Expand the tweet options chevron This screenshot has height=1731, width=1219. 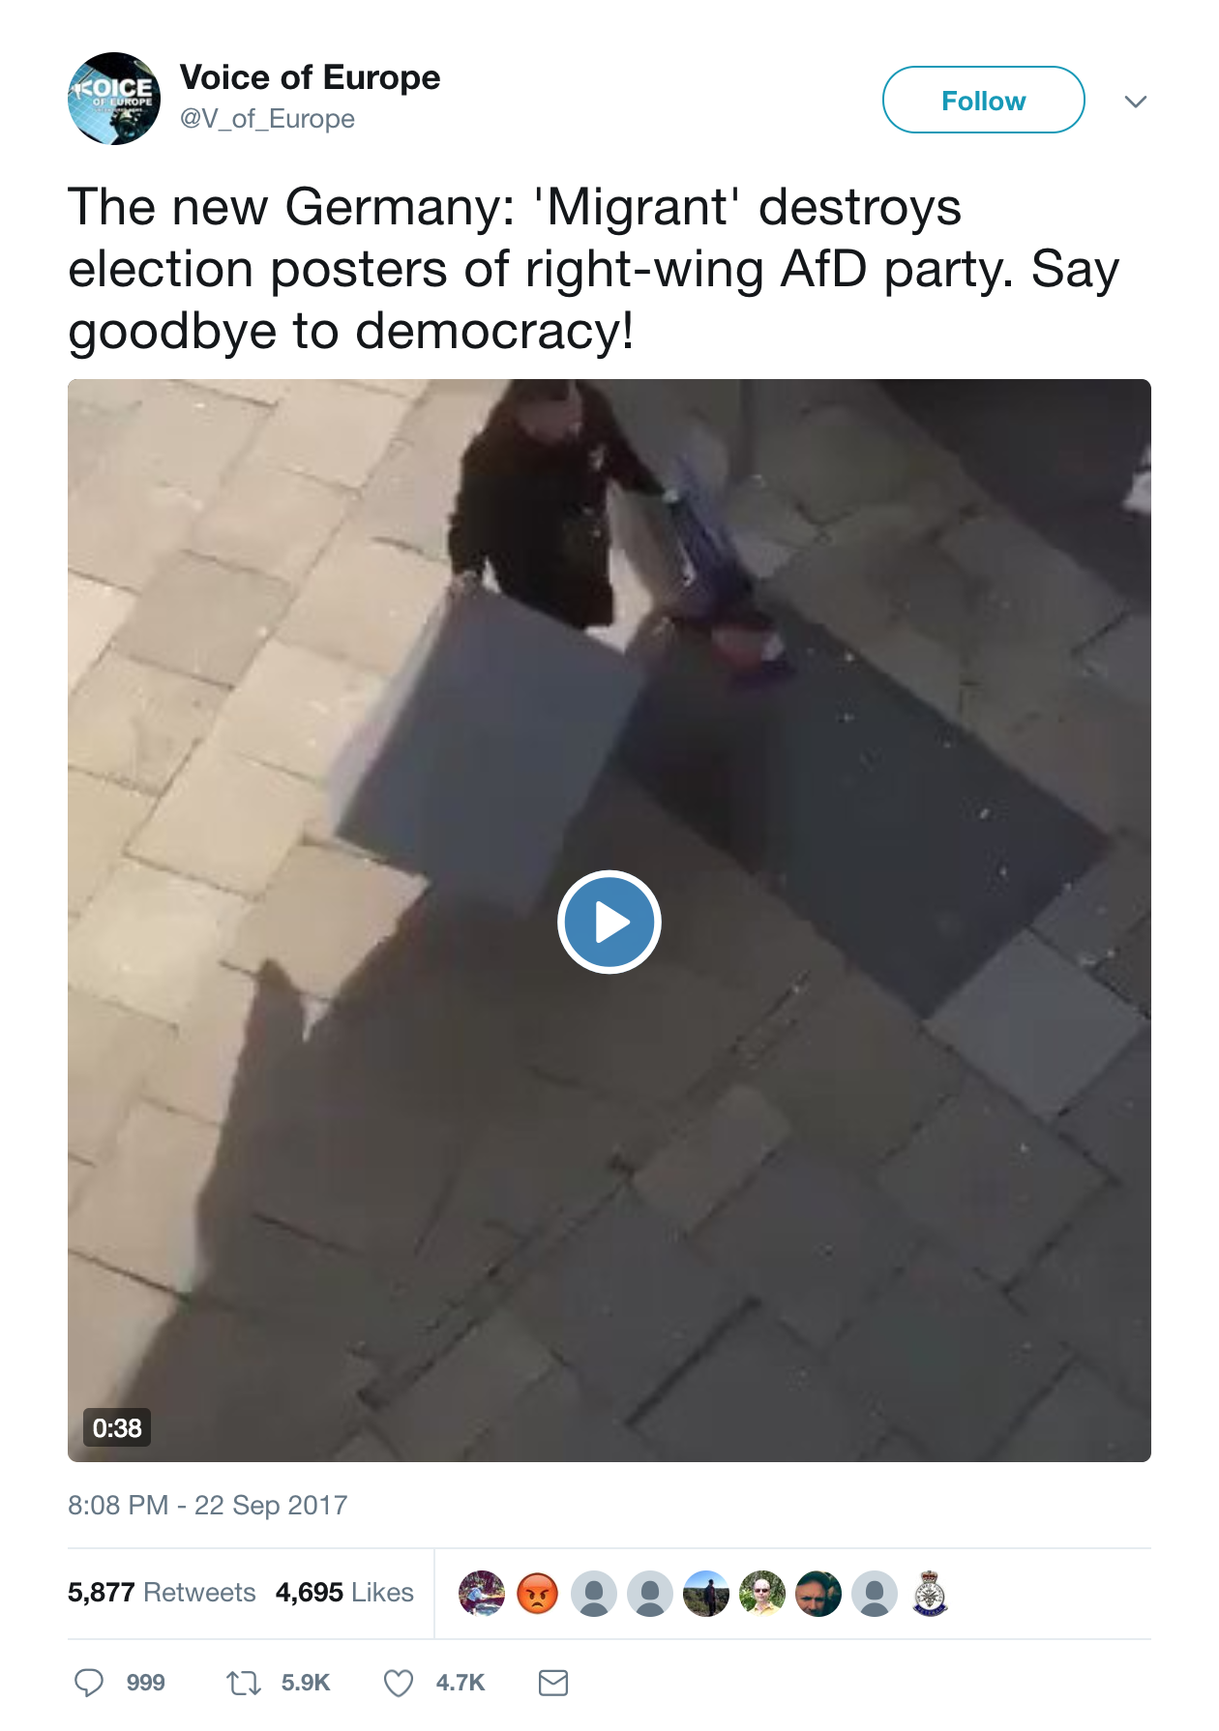click(1136, 101)
